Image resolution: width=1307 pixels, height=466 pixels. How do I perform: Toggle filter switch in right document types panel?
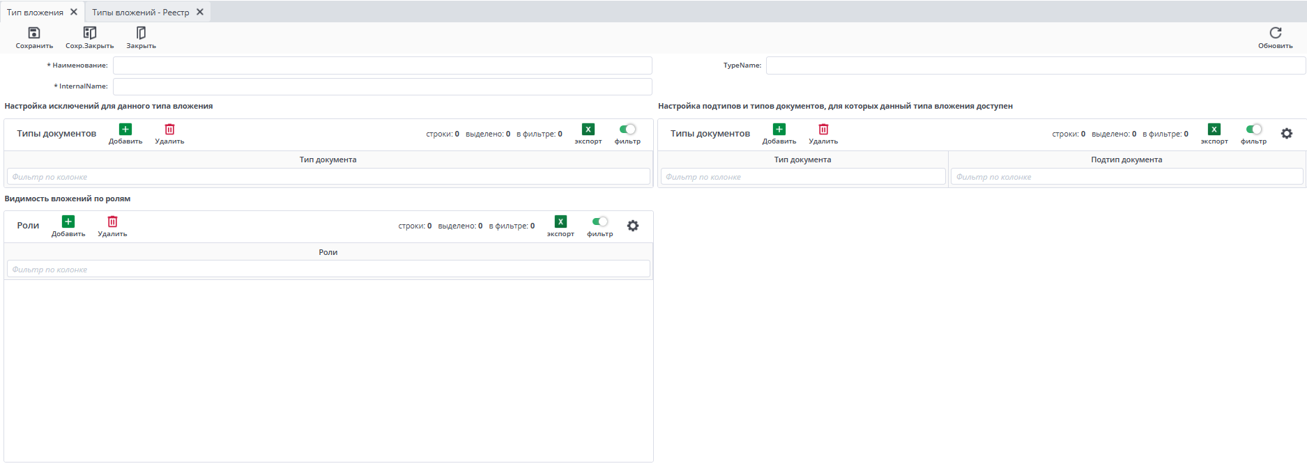[x=1253, y=130]
